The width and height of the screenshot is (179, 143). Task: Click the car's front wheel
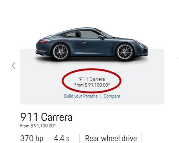click(124, 52)
